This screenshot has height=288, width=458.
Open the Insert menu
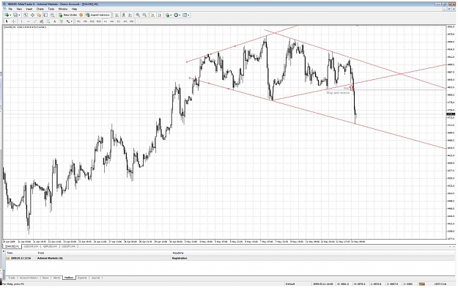click(x=29, y=9)
